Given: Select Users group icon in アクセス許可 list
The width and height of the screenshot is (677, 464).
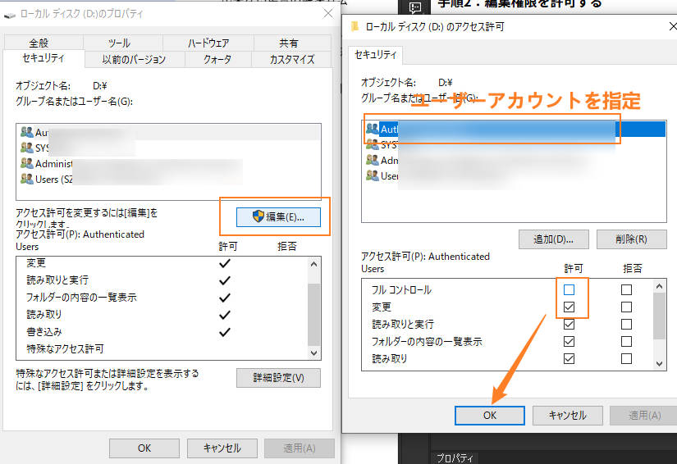Looking at the screenshot, I should point(373,175).
